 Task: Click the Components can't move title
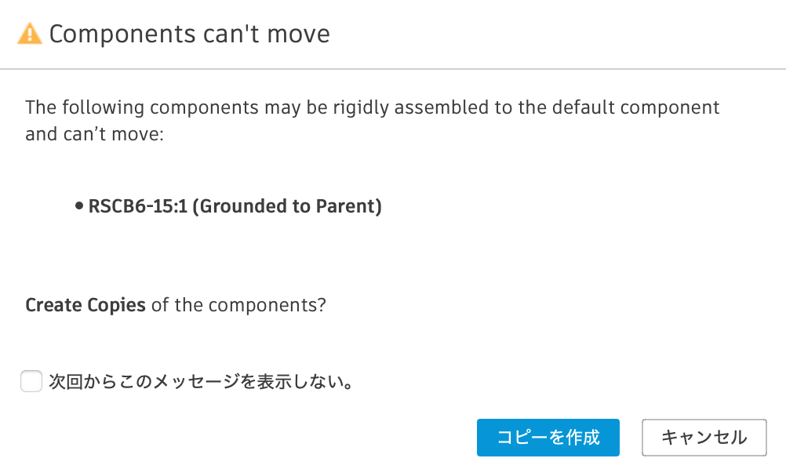click(x=188, y=33)
